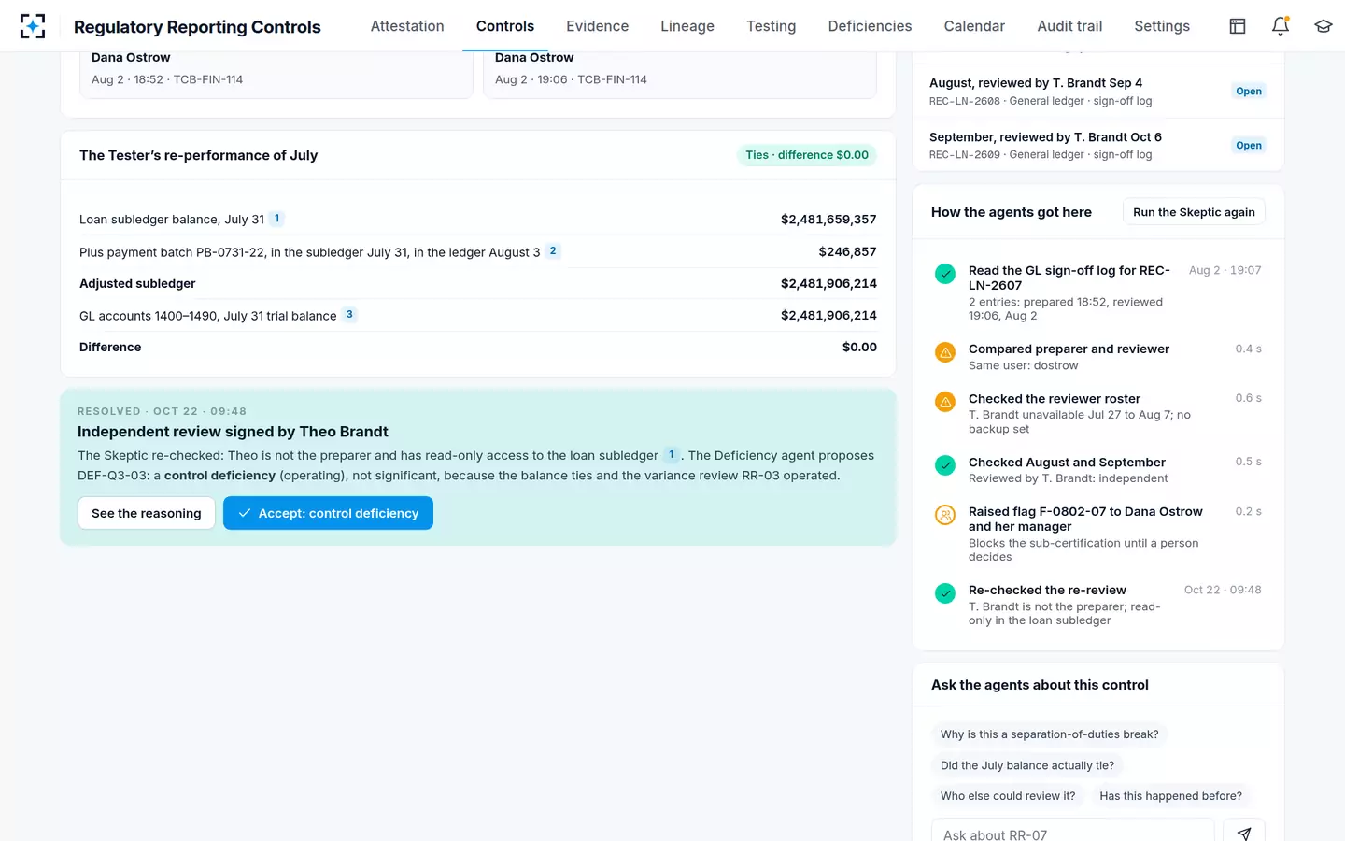Click warning icon beside Checked the reviewer roster
The image size is (1345, 841).
tap(945, 402)
